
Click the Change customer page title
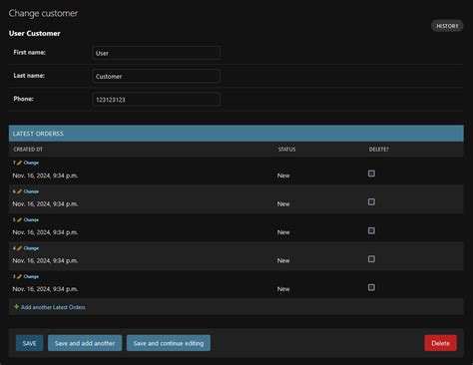point(43,13)
